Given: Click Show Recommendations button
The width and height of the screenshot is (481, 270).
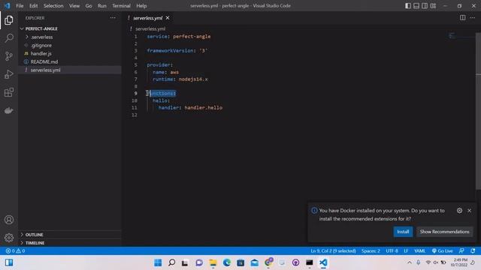Looking at the screenshot, I should click(444, 232).
